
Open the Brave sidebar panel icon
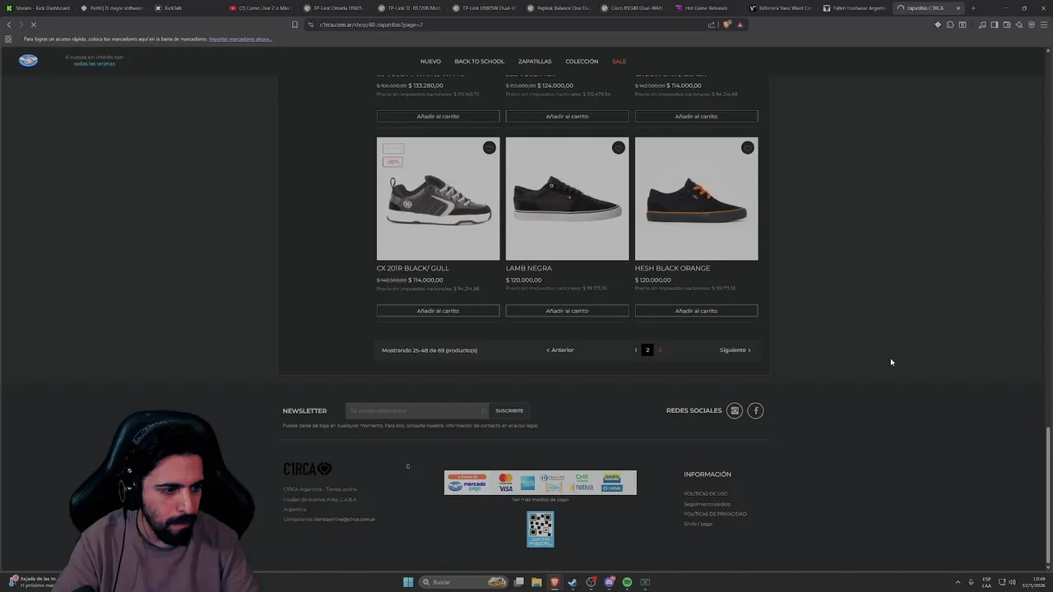pos(995,25)
